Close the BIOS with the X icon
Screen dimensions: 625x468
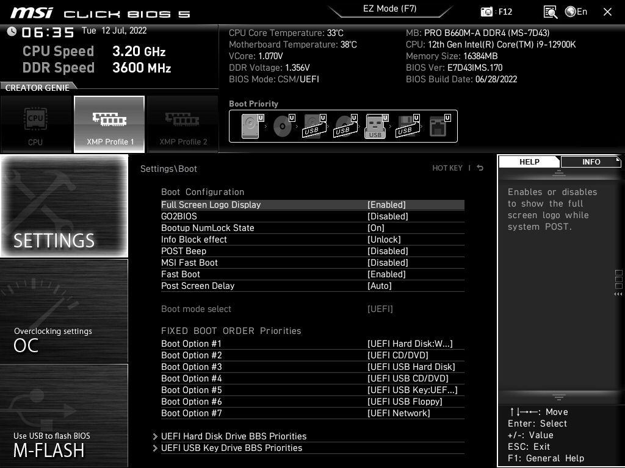pos(607,12)
